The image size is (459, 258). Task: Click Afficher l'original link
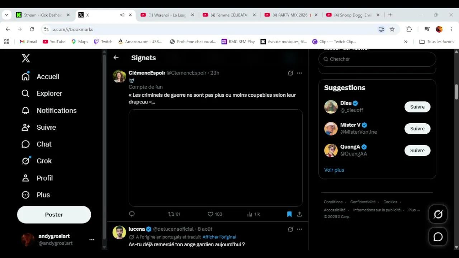pyautogui.click(x=219, y=237)
